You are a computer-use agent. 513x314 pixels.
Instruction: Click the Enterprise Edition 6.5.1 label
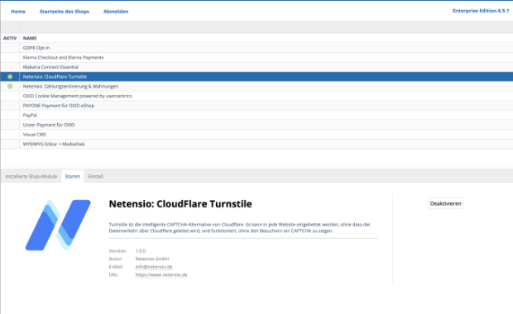(481, 11)
